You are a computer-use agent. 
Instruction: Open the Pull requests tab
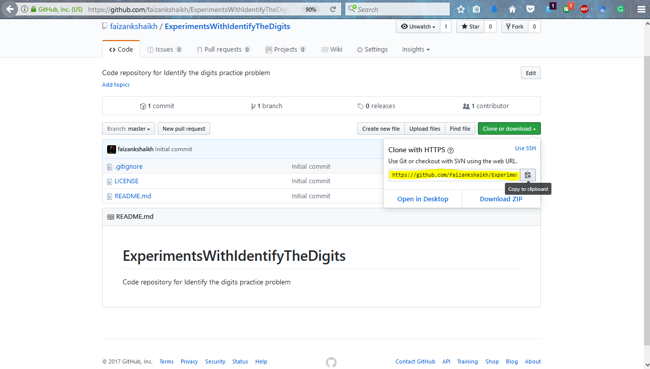click(224, 50)
